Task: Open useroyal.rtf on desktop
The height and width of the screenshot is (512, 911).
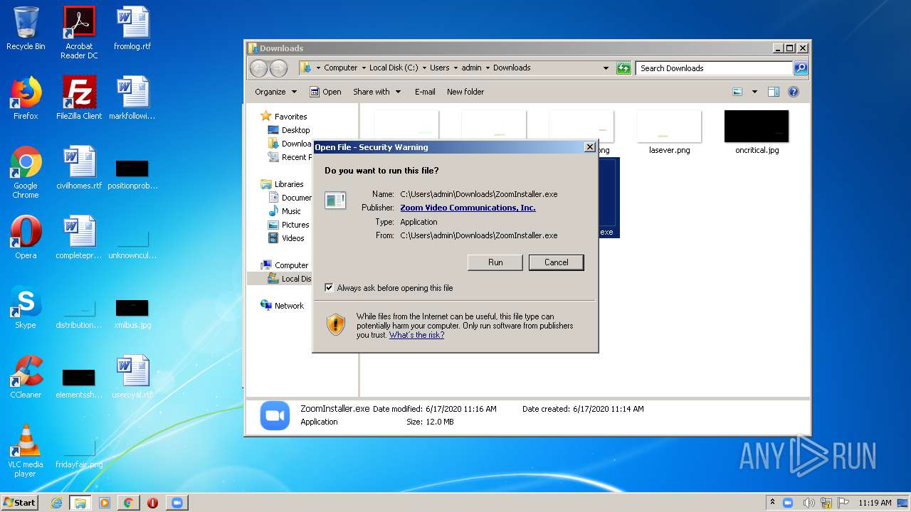Action: pyautogui.click(x=132, y=377)
